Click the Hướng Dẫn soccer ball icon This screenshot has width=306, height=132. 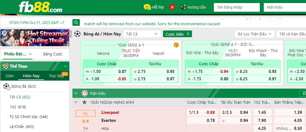[x=183, y=7]
